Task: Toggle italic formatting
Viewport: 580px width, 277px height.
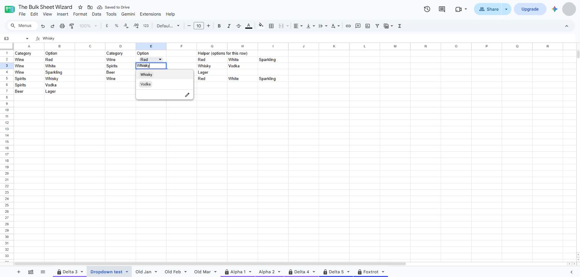Action: (229, 26)
